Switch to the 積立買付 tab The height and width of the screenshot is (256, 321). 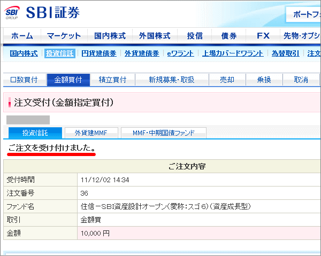(x=112, y=80)
